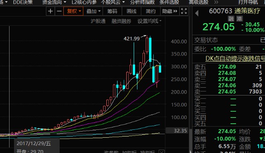Image resolution: width=265 pixels, height=153 pixels.
Task: Open 高级选股 menu
Action: coord(199,2)
